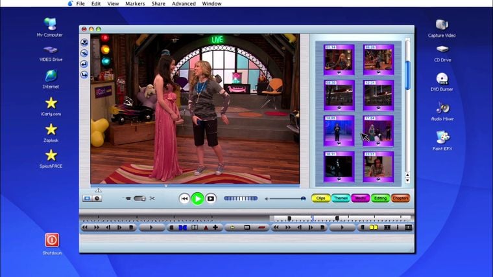The image size is (493, 277).
Task: Click the play full screen button
Action: [211, 198]
